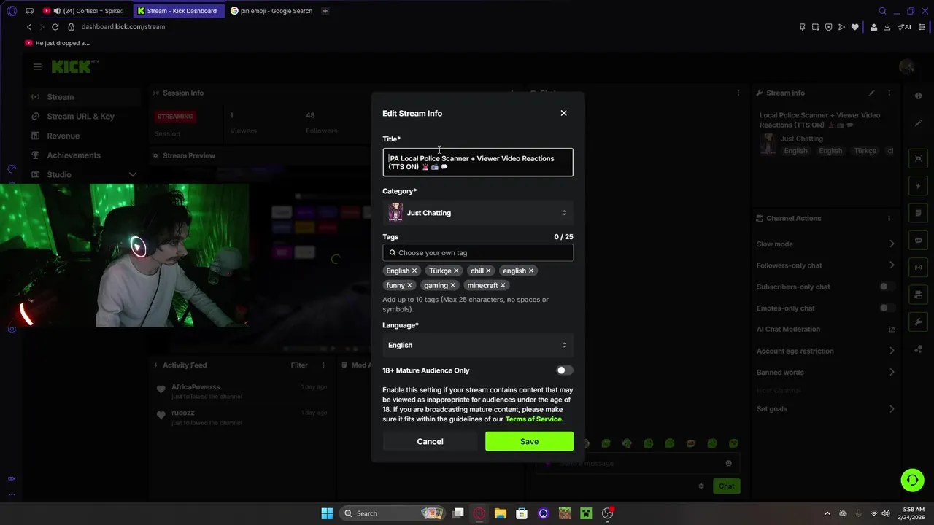
Task: Open the He just dropped a... bookmark
Action: (x=58, y=43)
